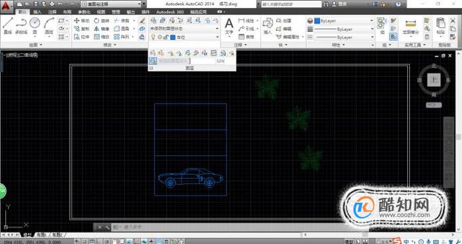Viewport: 462px width, 244px height.
Task: Toggle the layer freeze sun icon
Action: (x=160, y=37)
